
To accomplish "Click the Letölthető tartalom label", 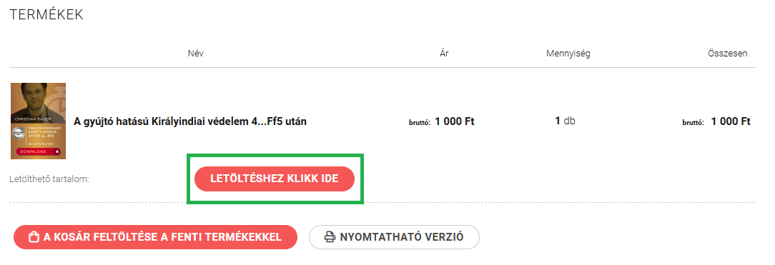I will (x=49, y=179).
